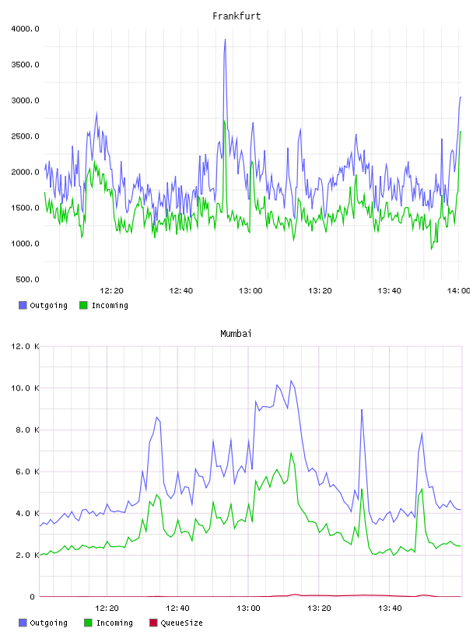Select the QueueSize legend label
The image size is (473, 635).
(x=181, y=623)
